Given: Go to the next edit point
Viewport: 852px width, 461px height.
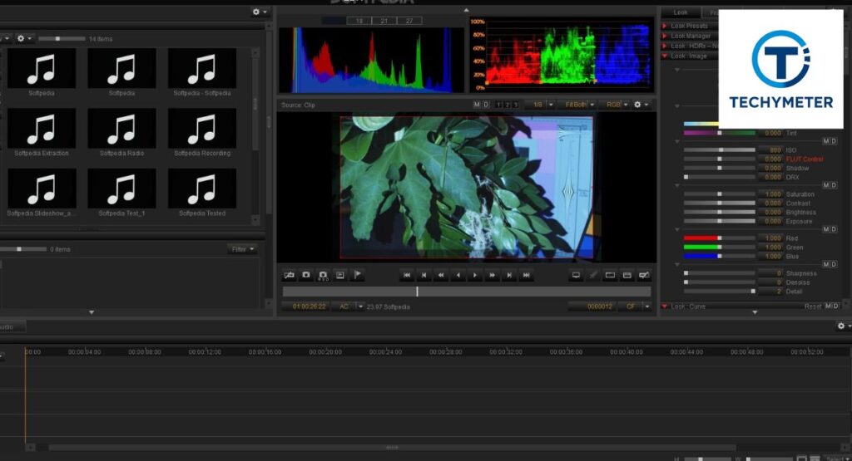Looking at the screenshot, I should click(509, 276).
